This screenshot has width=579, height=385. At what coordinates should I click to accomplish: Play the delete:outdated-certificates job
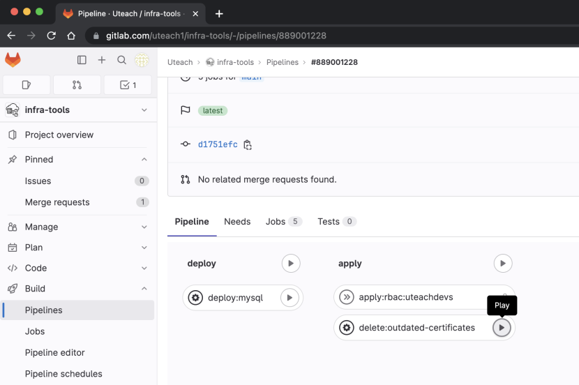(x=502, y=327)
